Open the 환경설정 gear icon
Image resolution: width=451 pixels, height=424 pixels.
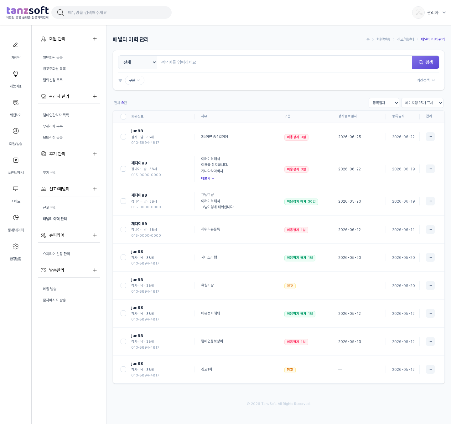[x=16, y=246]
